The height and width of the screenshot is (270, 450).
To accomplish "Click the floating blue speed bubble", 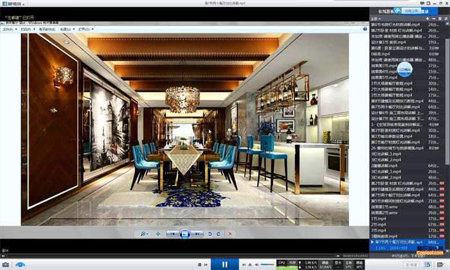I will [x=405, y=69].
